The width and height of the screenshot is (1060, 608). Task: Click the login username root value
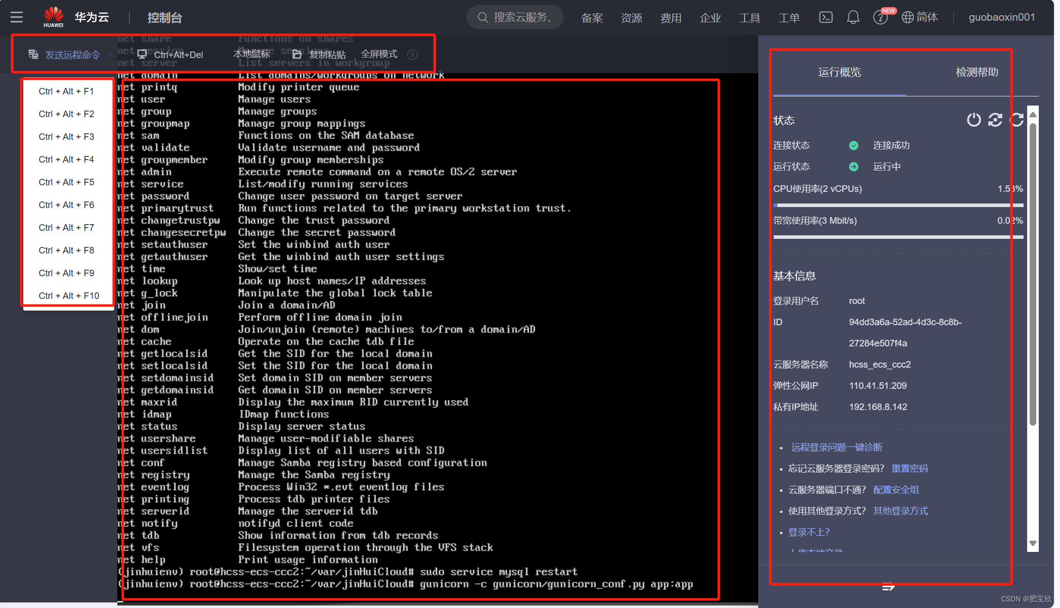pos(857,301)
